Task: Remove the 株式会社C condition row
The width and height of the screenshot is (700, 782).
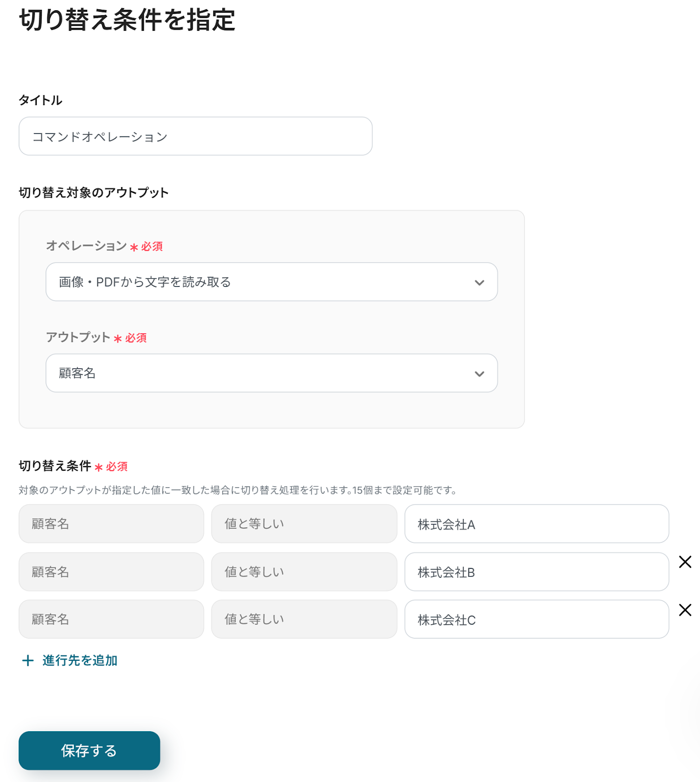Action: [685, 610]
